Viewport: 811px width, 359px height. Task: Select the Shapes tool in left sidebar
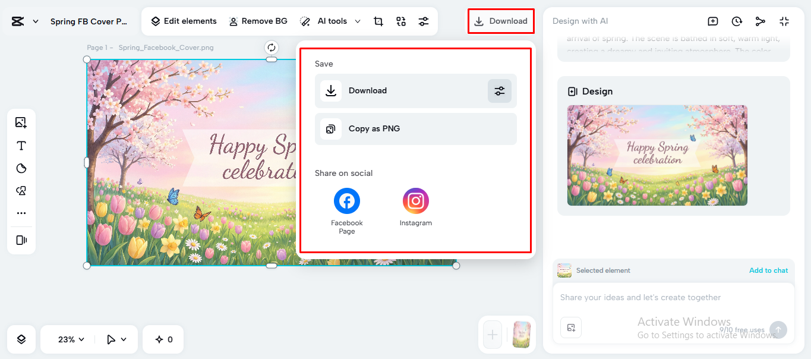(21, 191)
